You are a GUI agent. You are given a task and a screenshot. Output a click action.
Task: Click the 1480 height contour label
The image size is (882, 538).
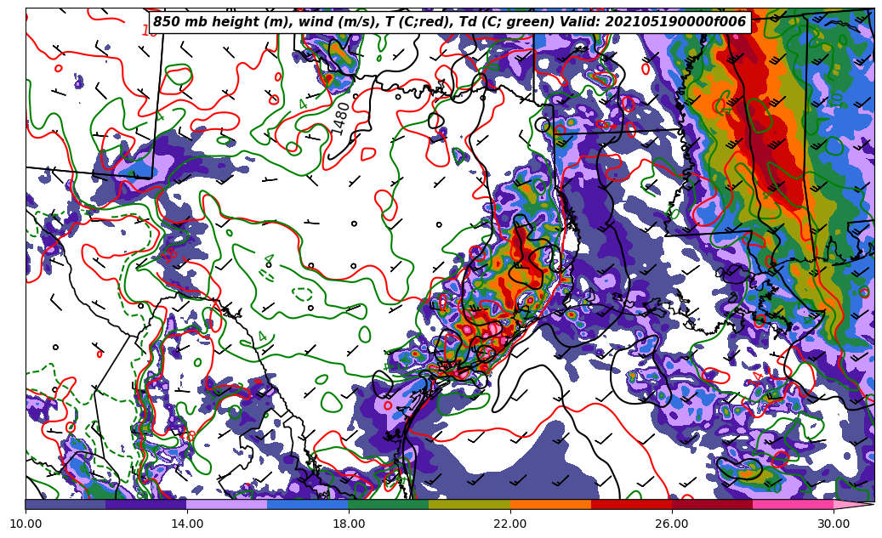340,118
